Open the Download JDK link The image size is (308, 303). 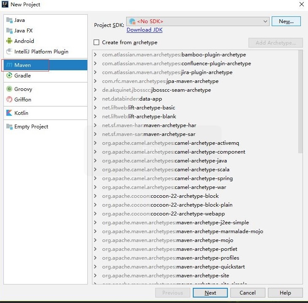[x=145, y=30]
